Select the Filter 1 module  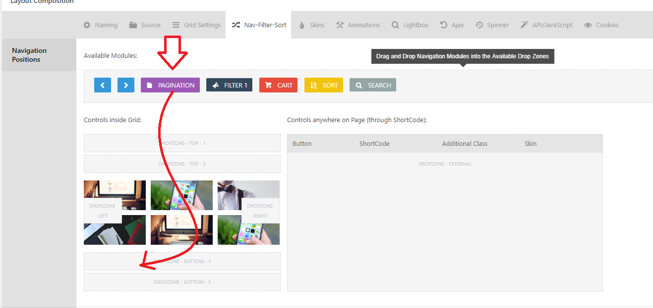click(229, 85)
